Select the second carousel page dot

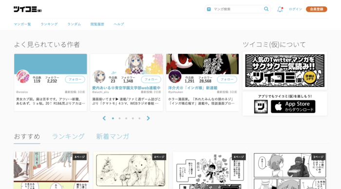coord(120,119)
